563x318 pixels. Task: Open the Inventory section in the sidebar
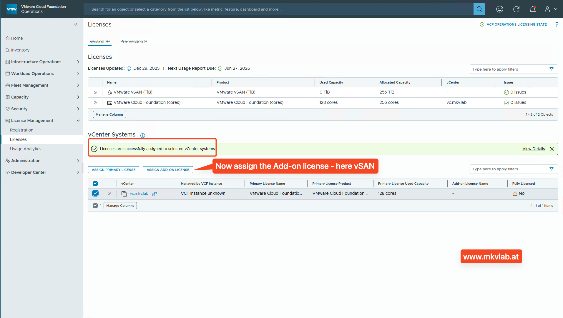coord(20,50)
